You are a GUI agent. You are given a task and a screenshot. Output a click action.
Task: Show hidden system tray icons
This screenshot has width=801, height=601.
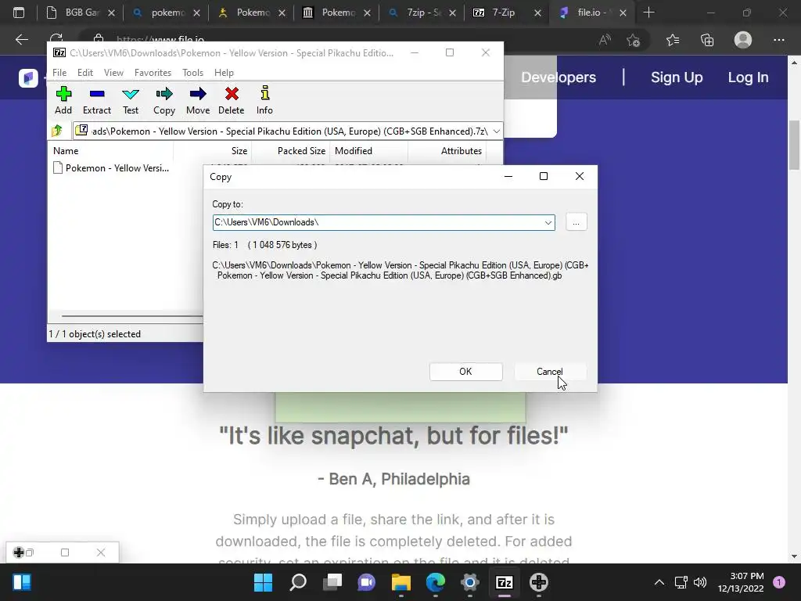659,582
